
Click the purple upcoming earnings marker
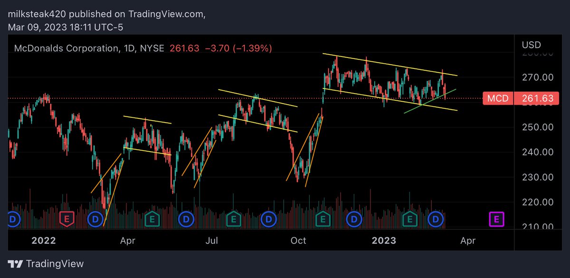496,219
